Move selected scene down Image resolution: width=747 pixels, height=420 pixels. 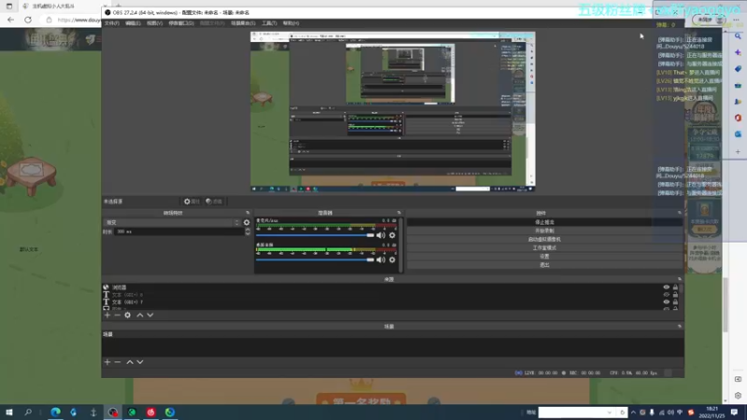click(140, 362)
